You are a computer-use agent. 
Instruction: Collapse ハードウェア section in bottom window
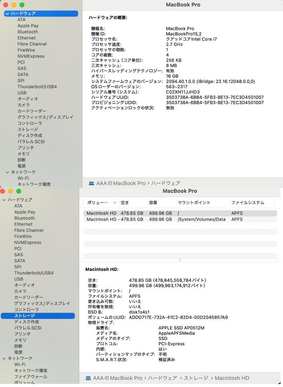(x=4, y=200)
